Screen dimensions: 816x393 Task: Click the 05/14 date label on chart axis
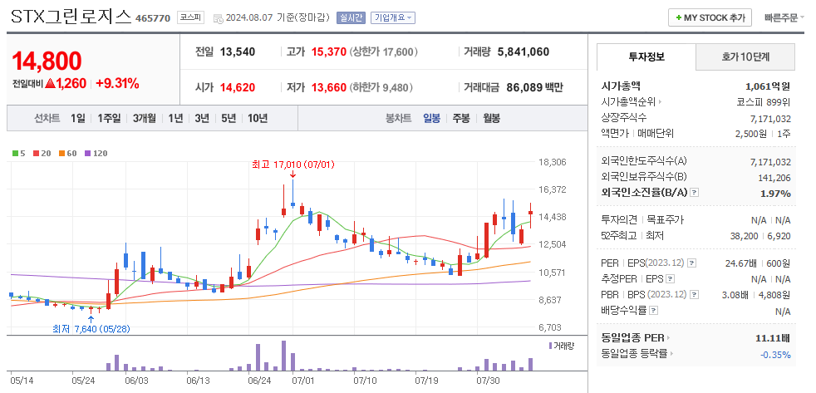pyautogui.click(x=20, y=381)
